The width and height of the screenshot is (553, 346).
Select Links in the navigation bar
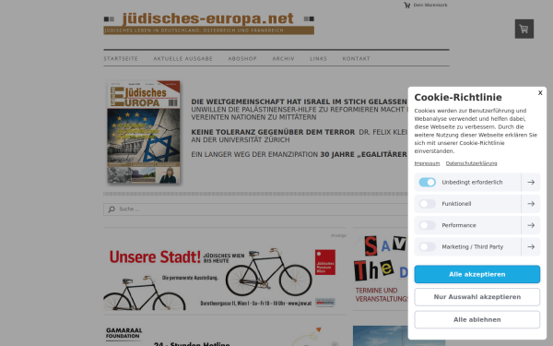click(319, 59)
